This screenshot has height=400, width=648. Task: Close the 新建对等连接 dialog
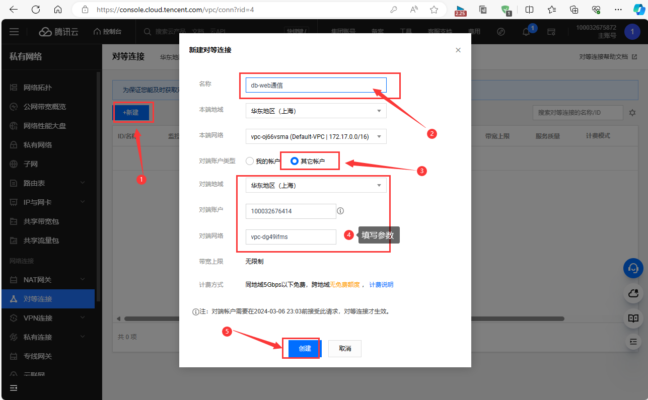coord(458,50)
